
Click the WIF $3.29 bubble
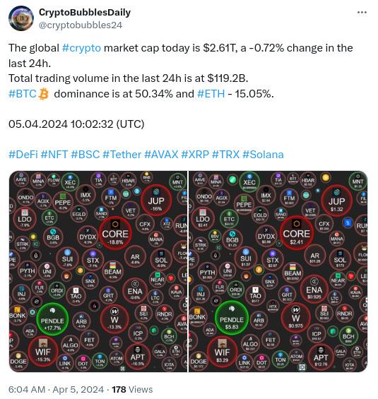222,352
